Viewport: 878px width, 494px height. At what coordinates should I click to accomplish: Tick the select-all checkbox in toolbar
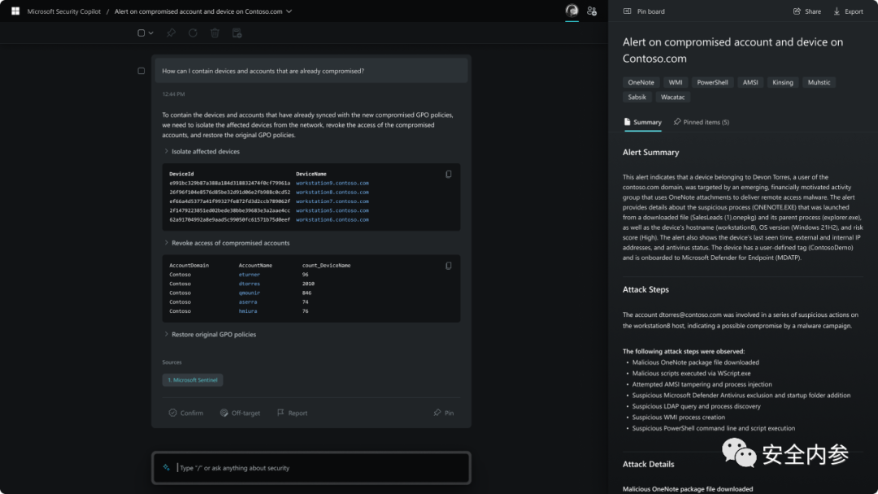pos(141,33)
